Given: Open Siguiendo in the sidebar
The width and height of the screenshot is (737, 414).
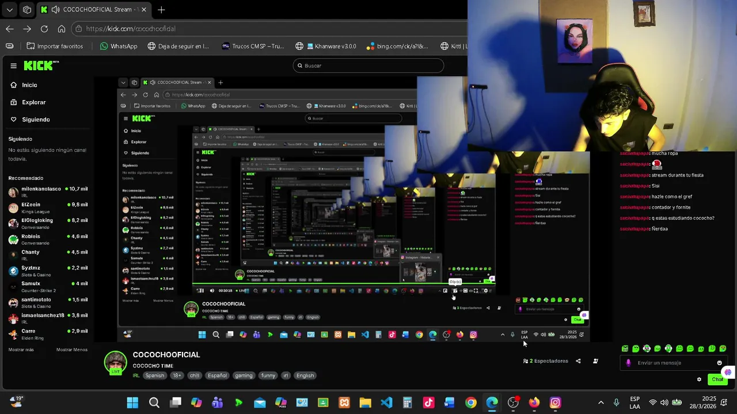Looking at the screenshot, I should coord(36,120).
